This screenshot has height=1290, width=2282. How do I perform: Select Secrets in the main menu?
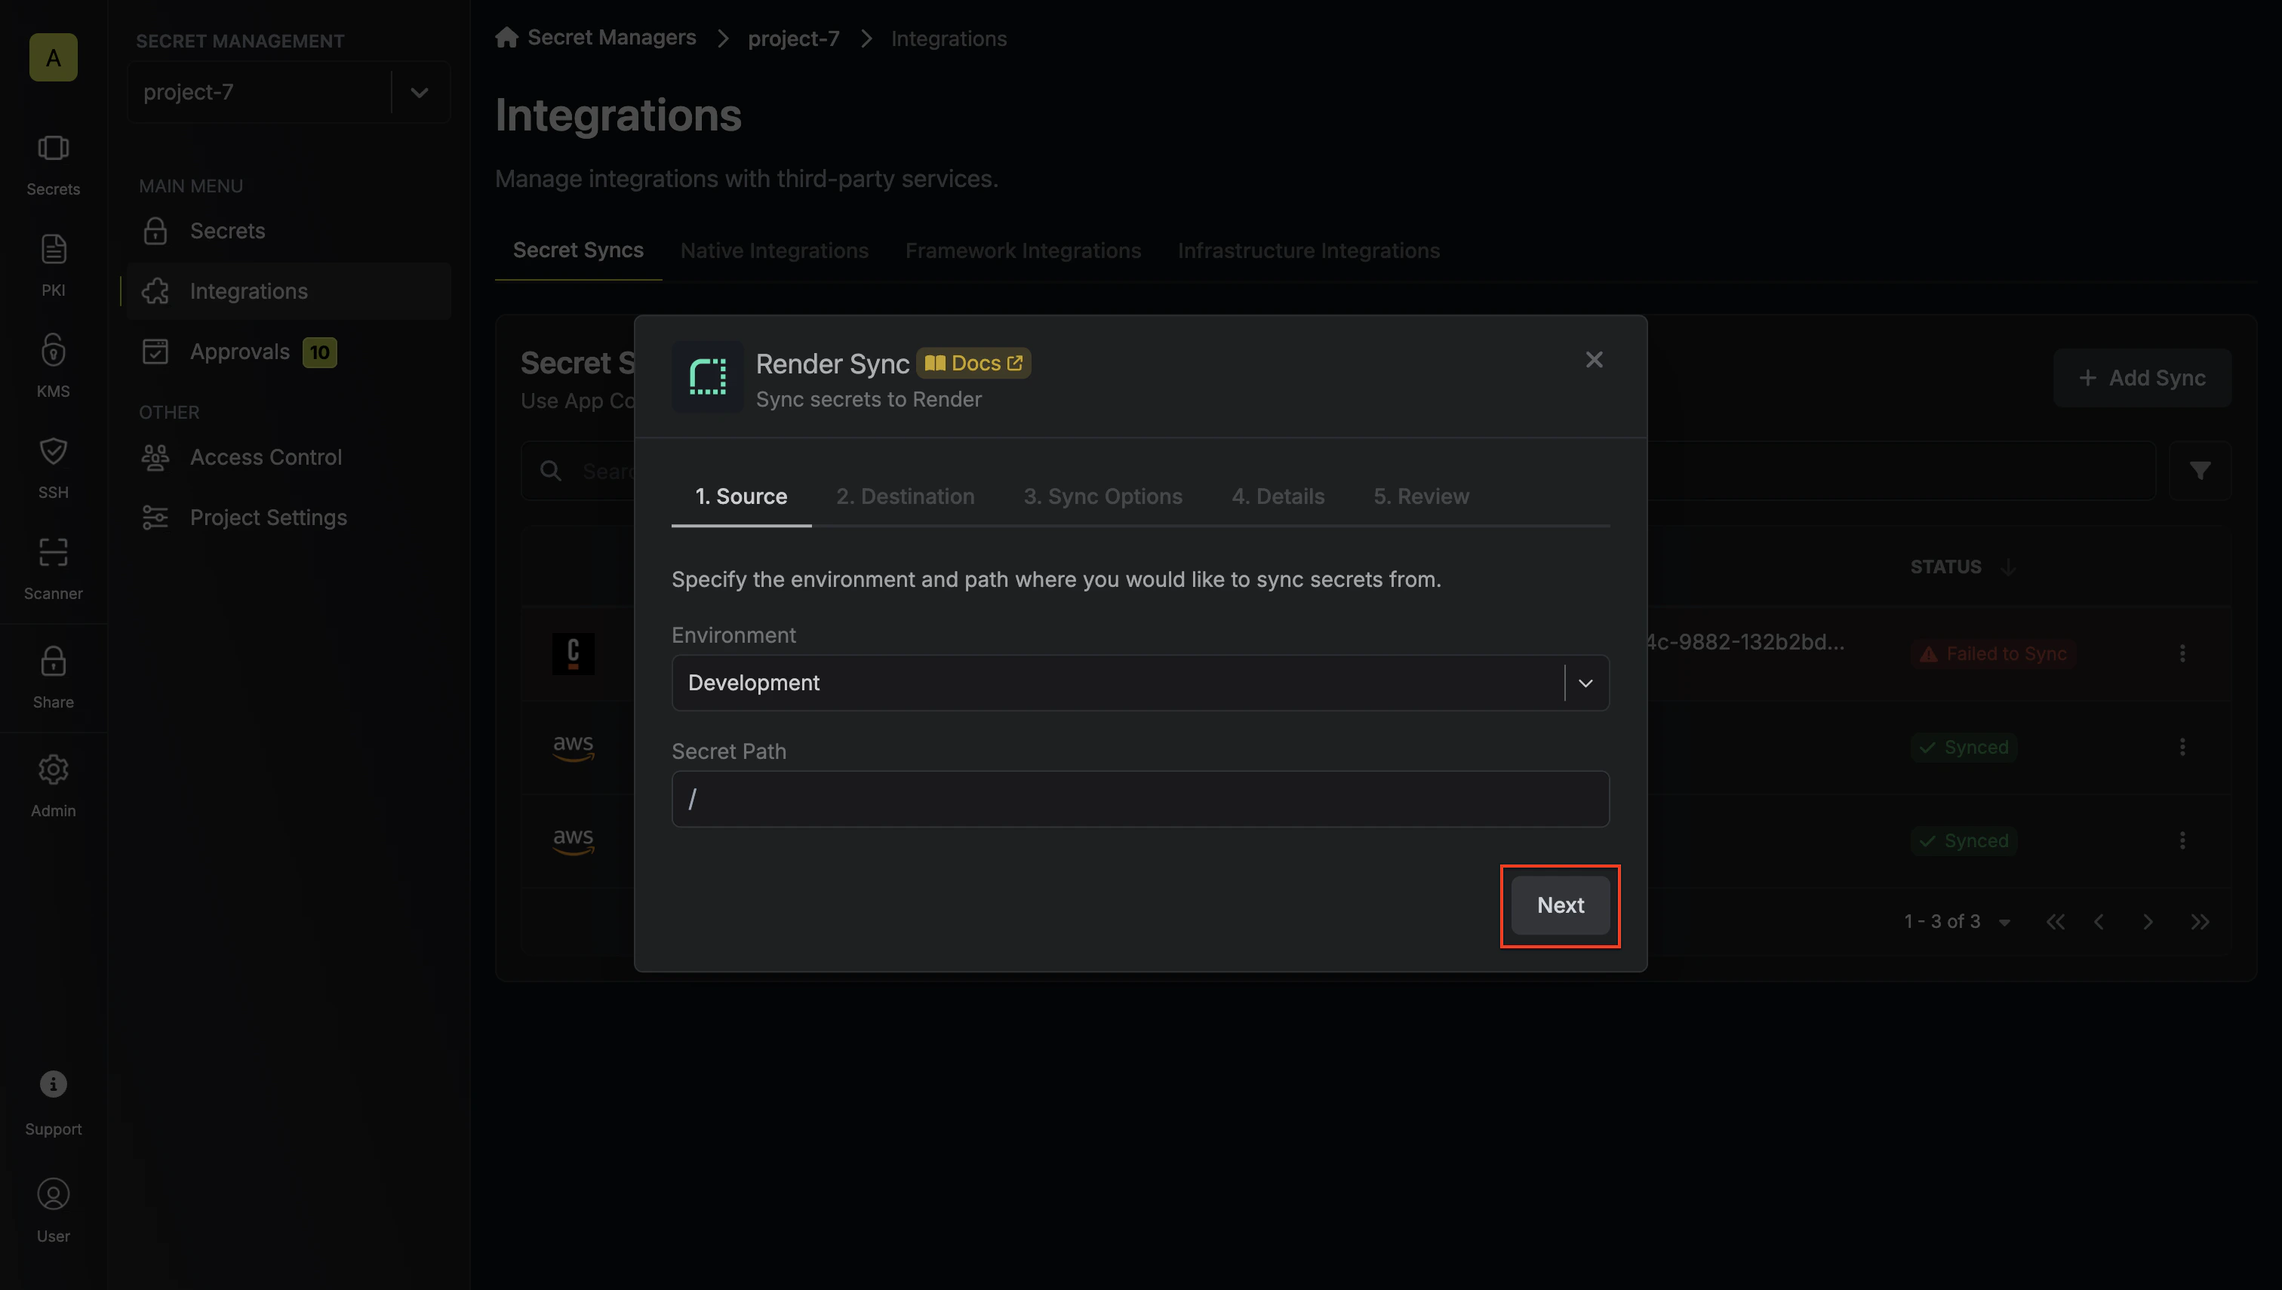[x=289, y=232]
